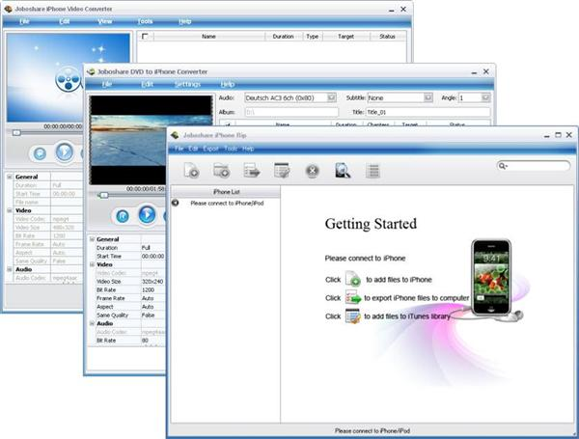
Task: Click the list view toolbar icon
Action: [x=372, y=171]
